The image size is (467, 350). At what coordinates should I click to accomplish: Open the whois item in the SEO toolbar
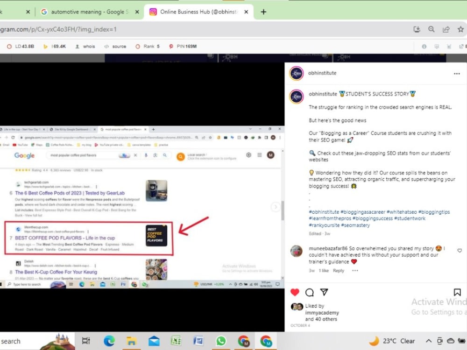(x=85, y=46)
